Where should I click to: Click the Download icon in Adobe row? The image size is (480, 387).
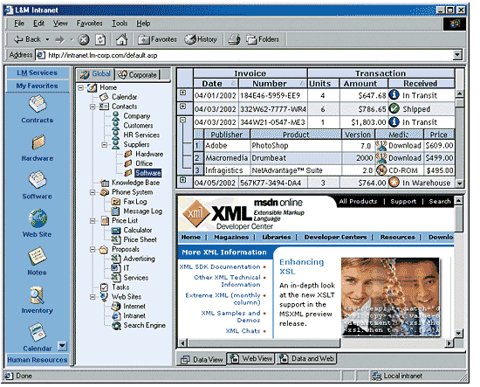click(x=381, y=146)
